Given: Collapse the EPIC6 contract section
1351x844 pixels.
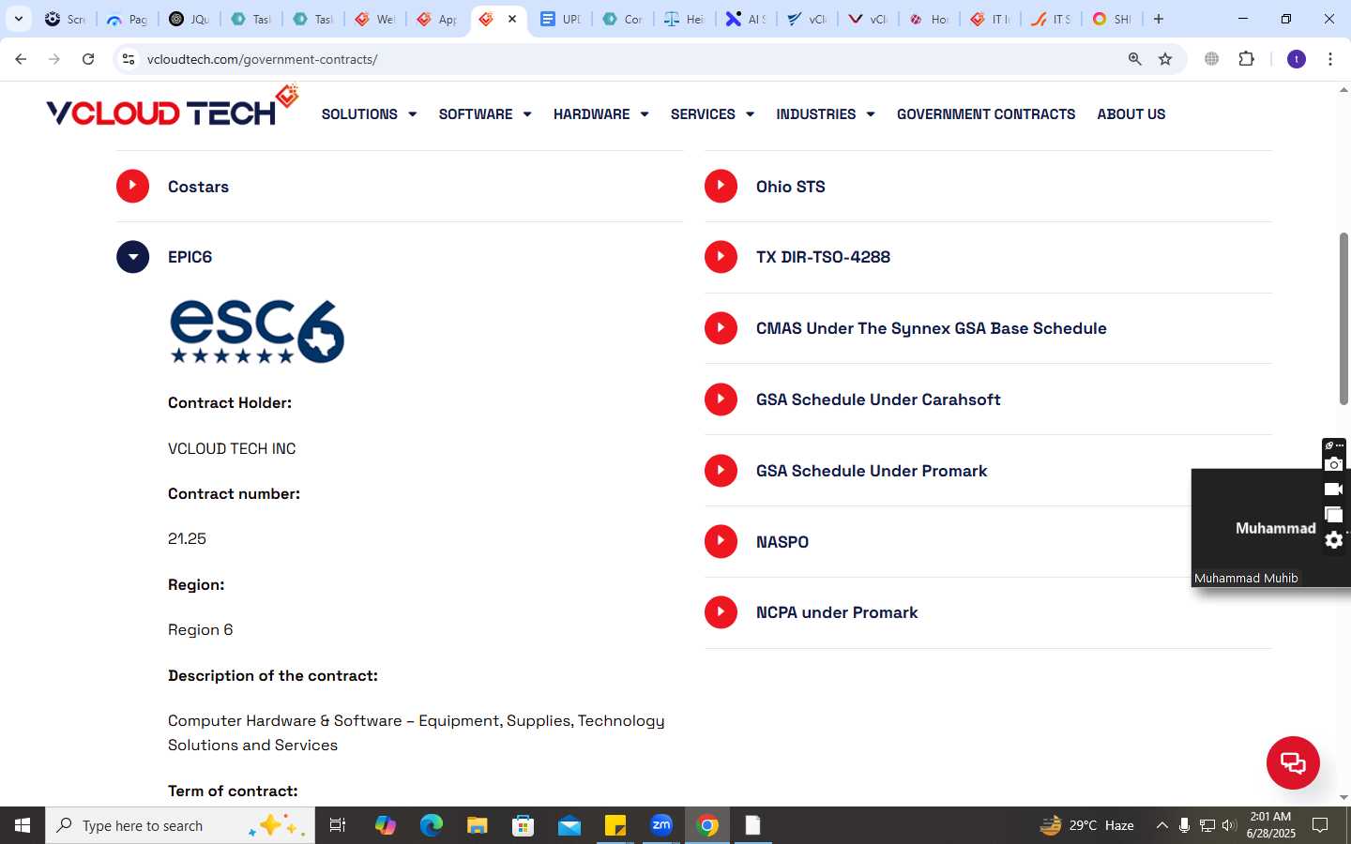Looking at the screenshot, I should [x=399, y=257].
